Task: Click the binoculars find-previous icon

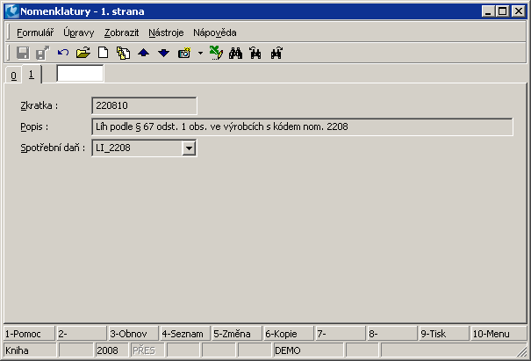Action: (x=255, y=54)
